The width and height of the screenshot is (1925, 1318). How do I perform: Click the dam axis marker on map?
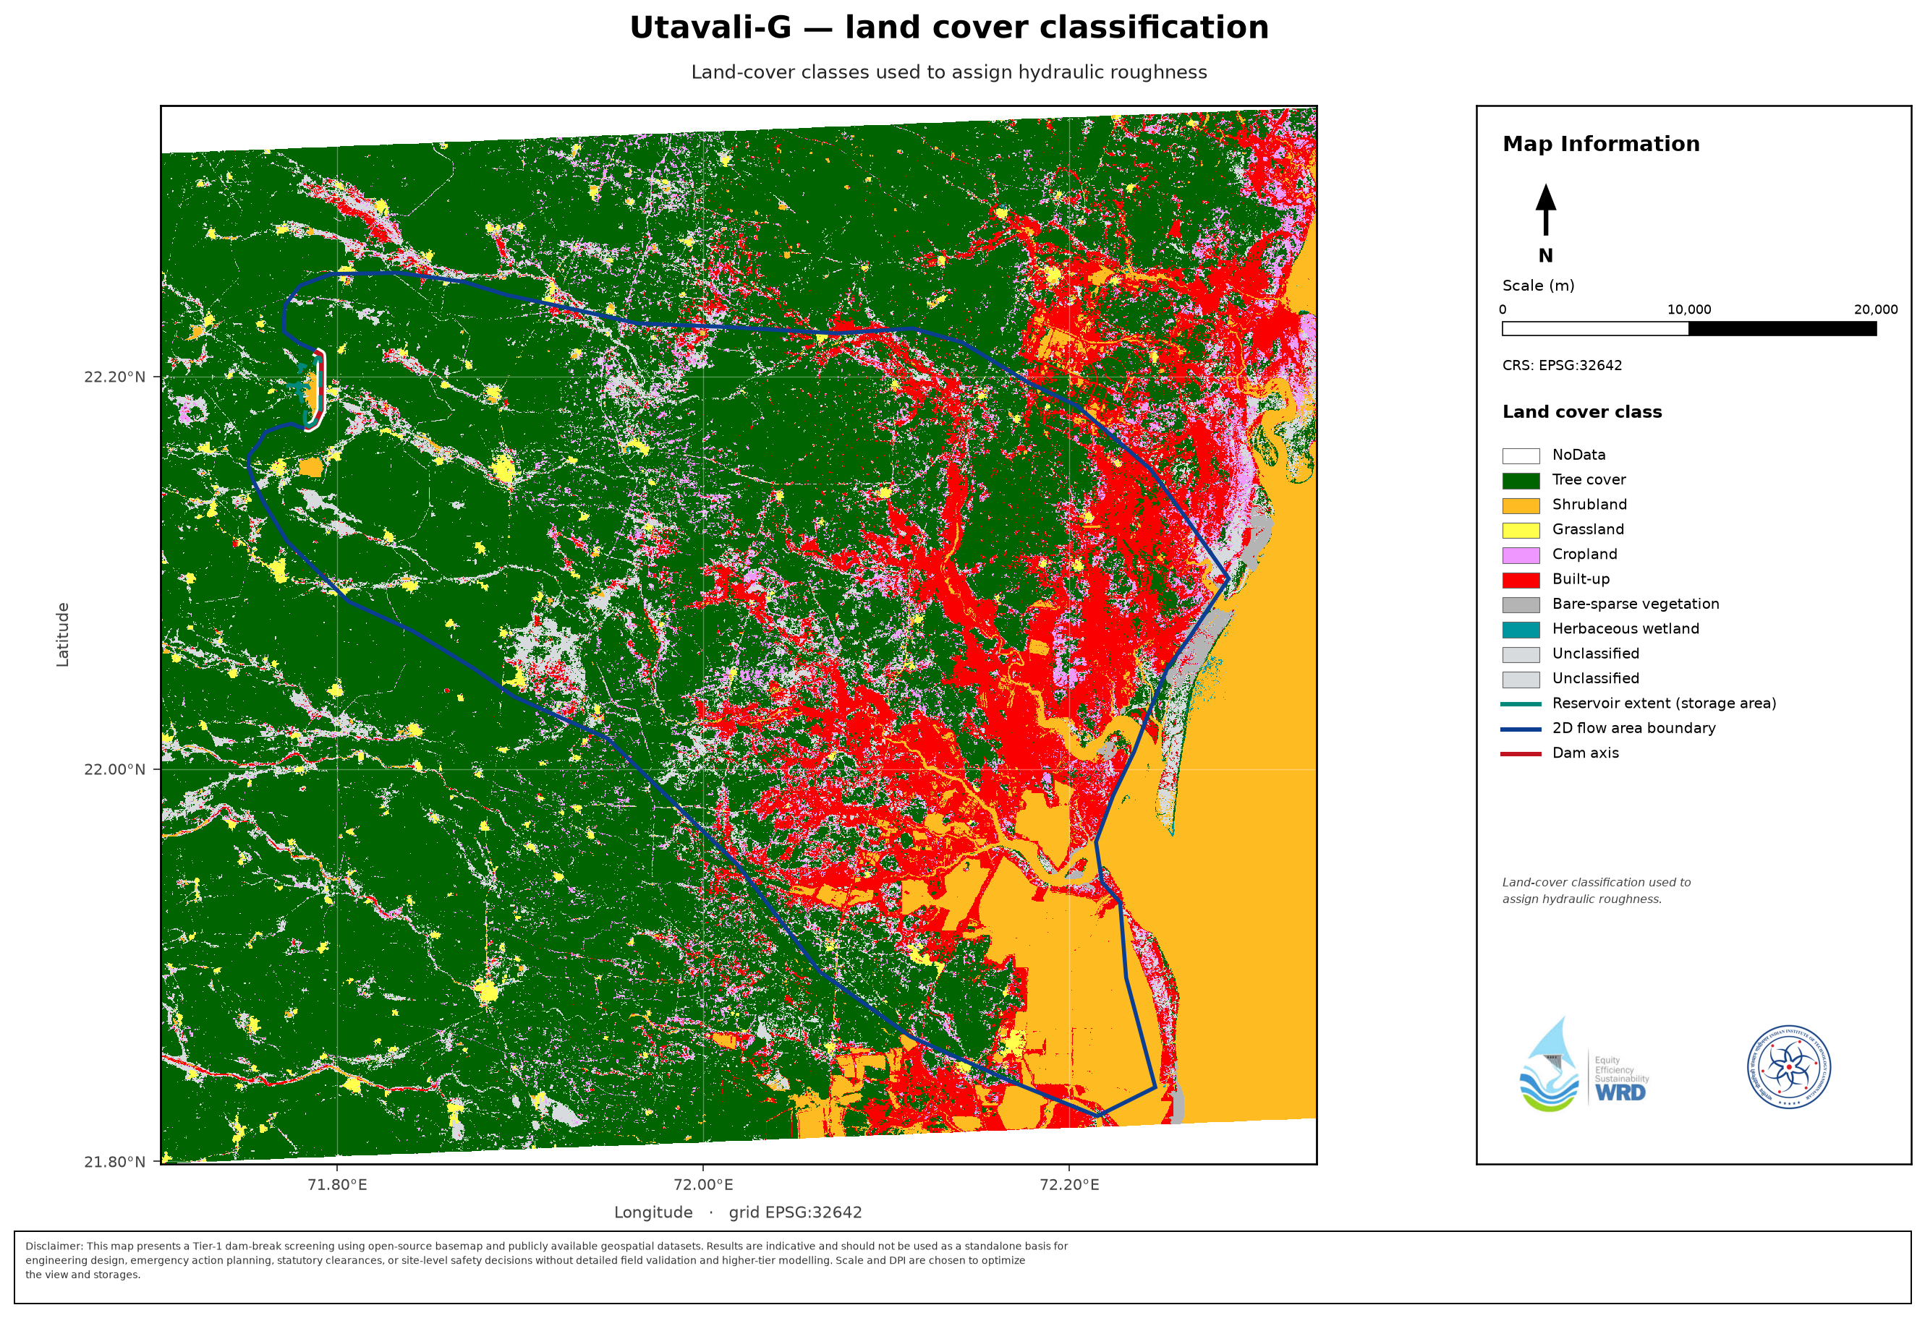(320, 388)
